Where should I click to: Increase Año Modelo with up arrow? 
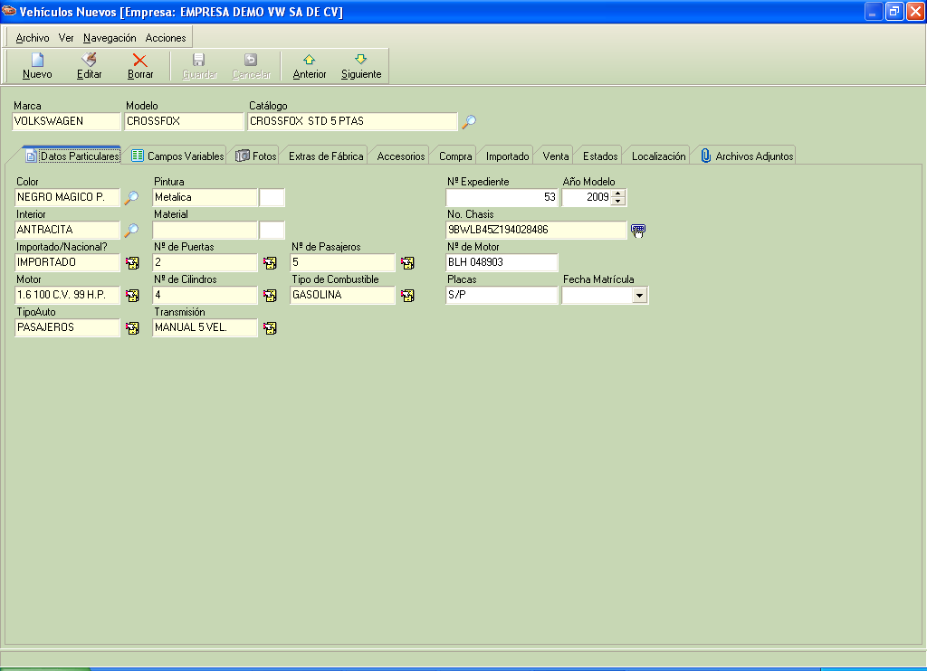[617, 194]
